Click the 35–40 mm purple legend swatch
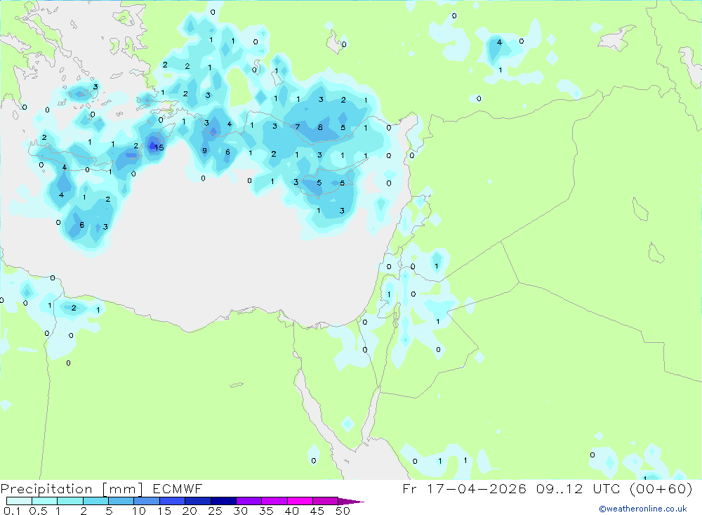This screenshot has width=702, height=515. pyautogui.click(x=274, y=501)
